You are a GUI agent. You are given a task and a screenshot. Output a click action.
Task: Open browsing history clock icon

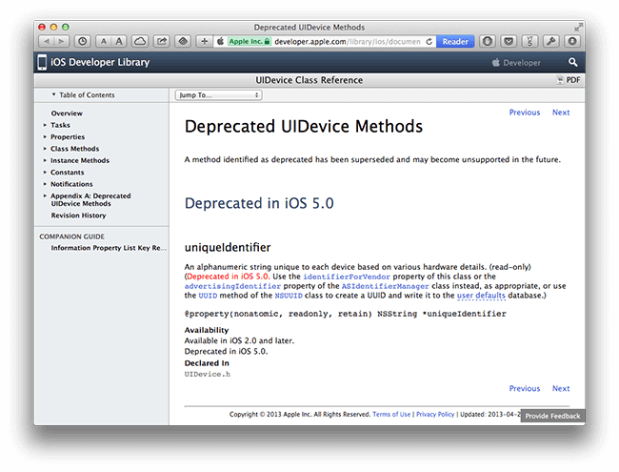tap(83, 41)
